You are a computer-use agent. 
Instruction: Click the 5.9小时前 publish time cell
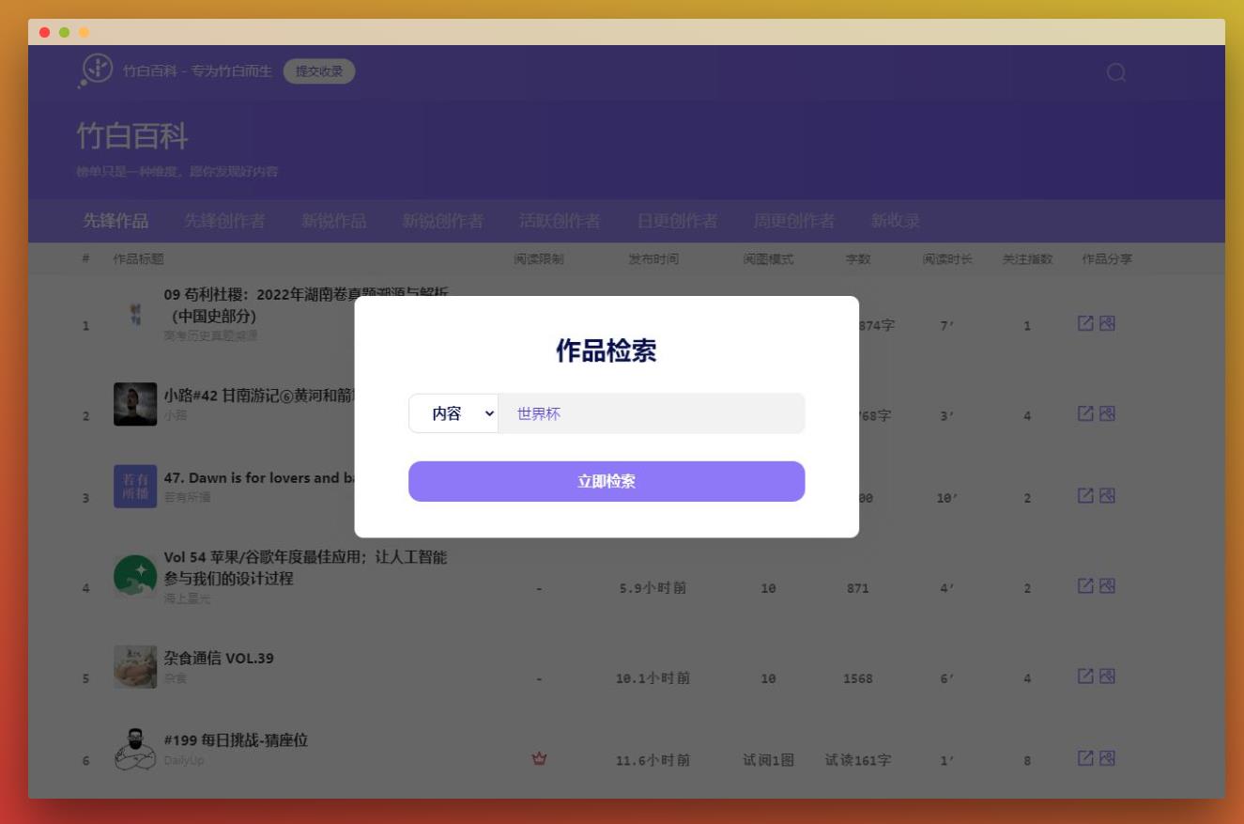coord(653,588)
